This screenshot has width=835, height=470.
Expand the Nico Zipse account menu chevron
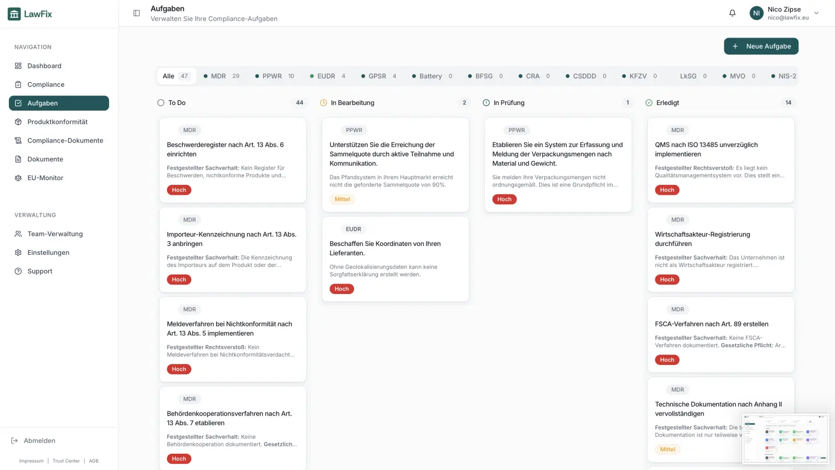[x=816, y=13]
